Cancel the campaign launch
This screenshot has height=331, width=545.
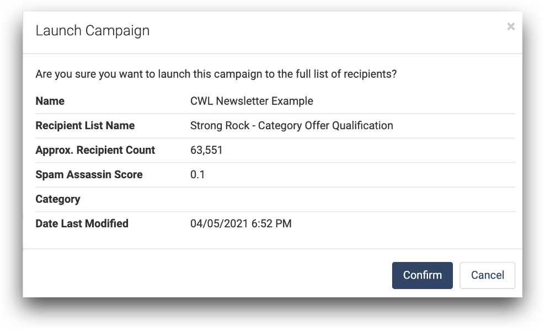click(487, 275)
